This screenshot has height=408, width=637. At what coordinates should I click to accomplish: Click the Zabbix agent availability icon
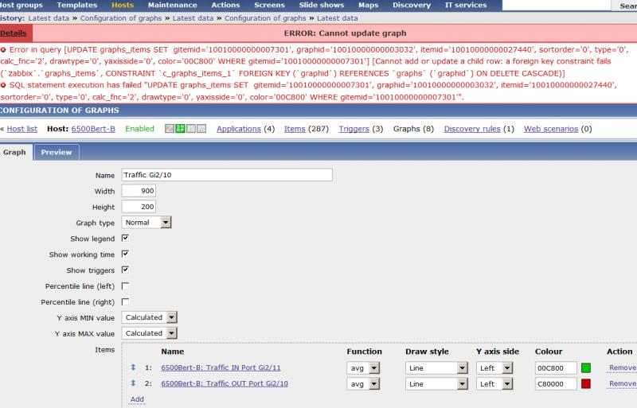(170, 129)
